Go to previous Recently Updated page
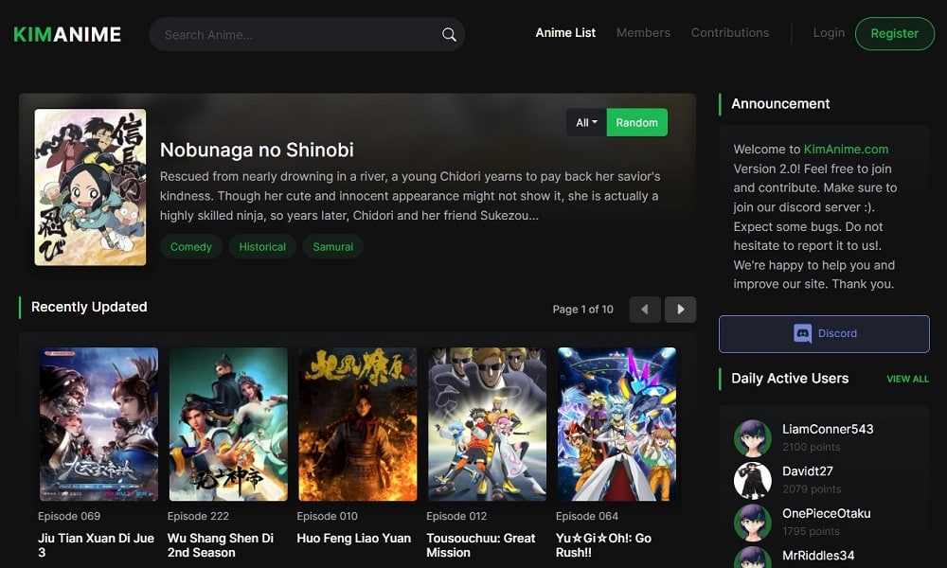This screenshot has height=568, width=947. tap(644, 309)
